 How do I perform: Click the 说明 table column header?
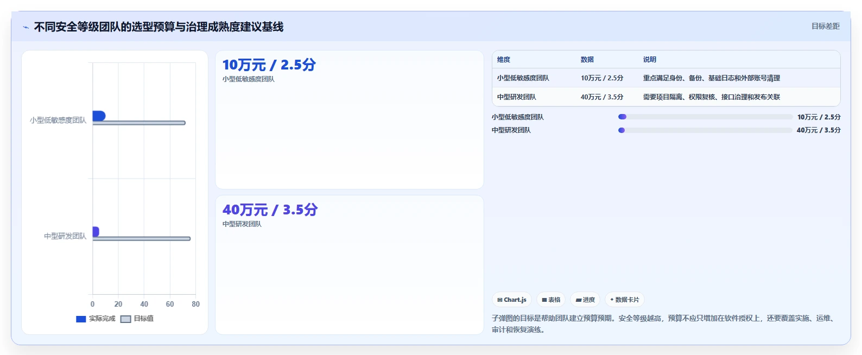pos(650,60)
